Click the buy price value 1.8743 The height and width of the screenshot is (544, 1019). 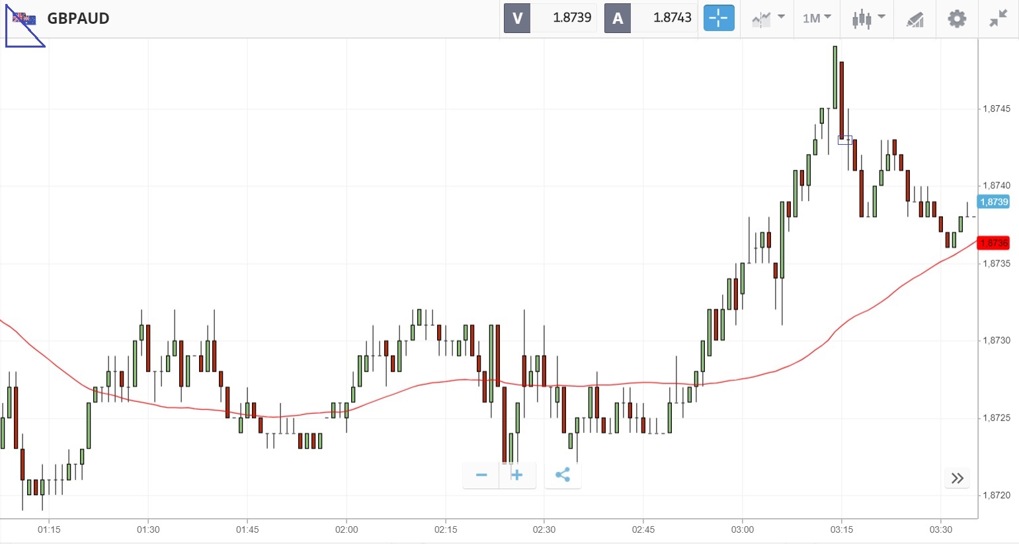click(672, 19)
